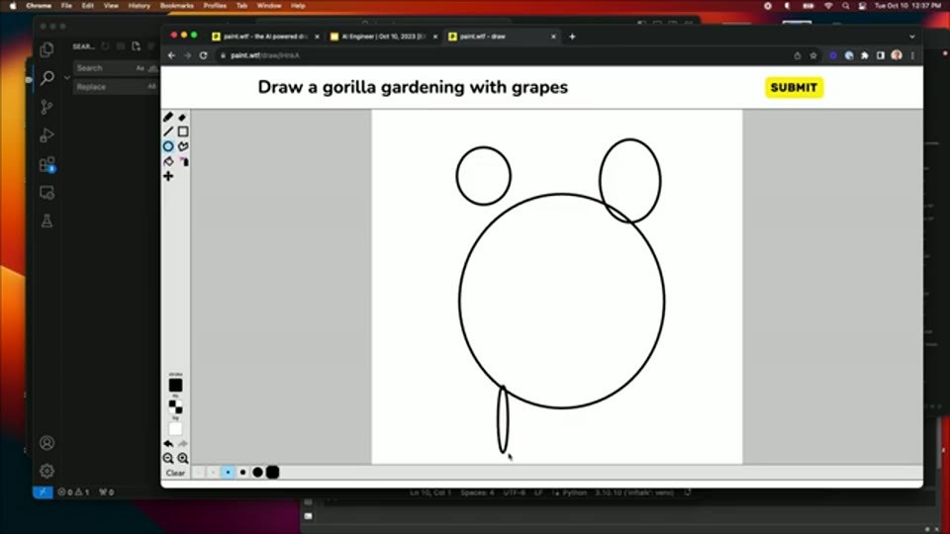Select the Pencil drawing tool
The height and width of the screenshot is (534, 950).
click(168, 117)
